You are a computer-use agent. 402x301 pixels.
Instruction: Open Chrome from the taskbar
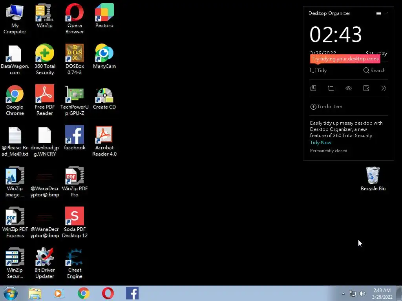pos(84,293)
